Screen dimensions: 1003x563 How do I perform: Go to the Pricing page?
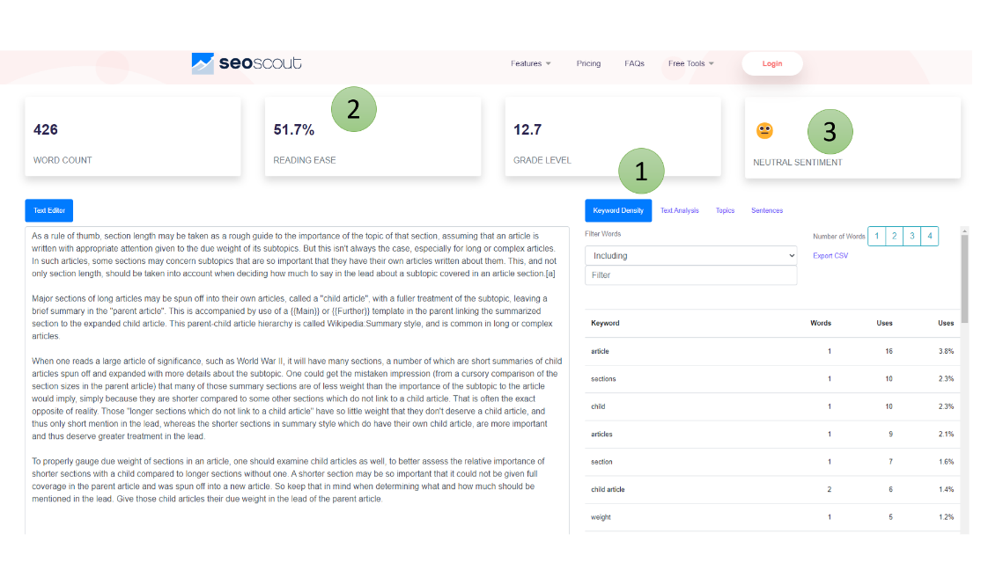[588, 63]
